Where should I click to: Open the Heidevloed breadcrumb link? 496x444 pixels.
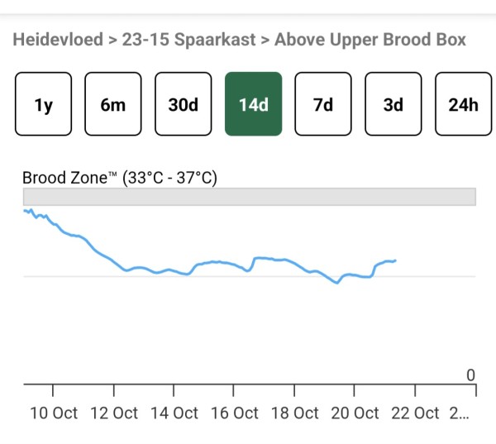tap(55, 40)
